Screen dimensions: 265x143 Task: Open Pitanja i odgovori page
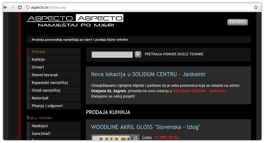click(54, 106)
